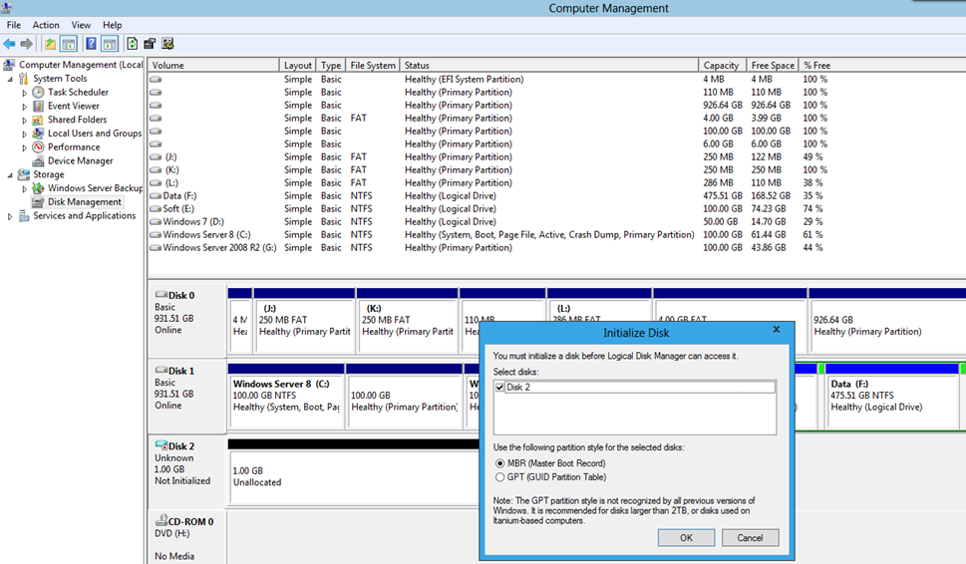The width and height of the screenshot is (966, 564).
Task: Choose GPT (GUID Partition Table) option
Action: pyautogui.click(x=499, y=477)
